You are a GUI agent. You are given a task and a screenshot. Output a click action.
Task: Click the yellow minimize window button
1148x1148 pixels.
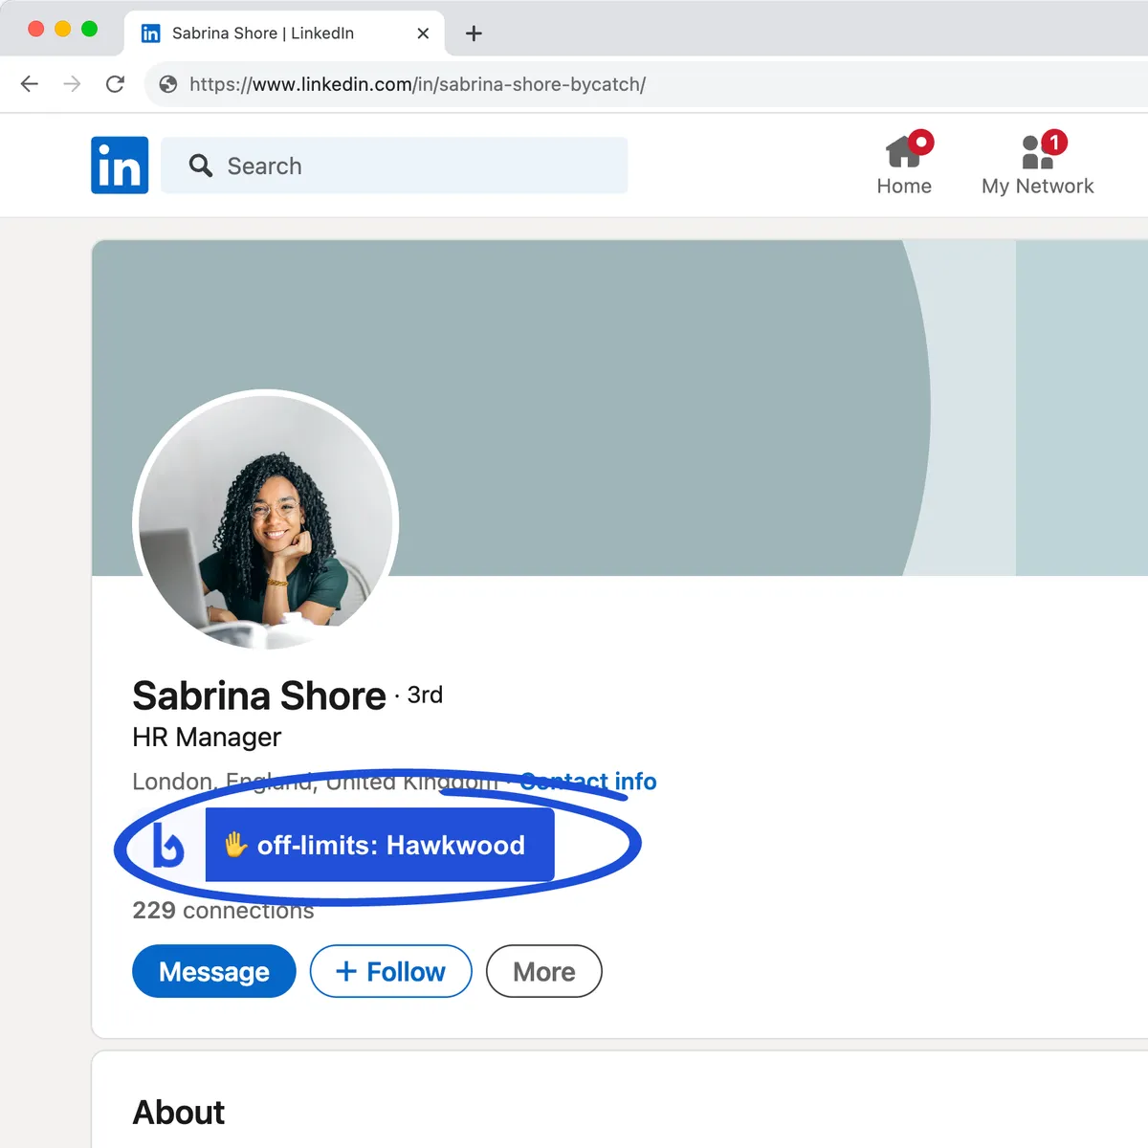[63, 29]
